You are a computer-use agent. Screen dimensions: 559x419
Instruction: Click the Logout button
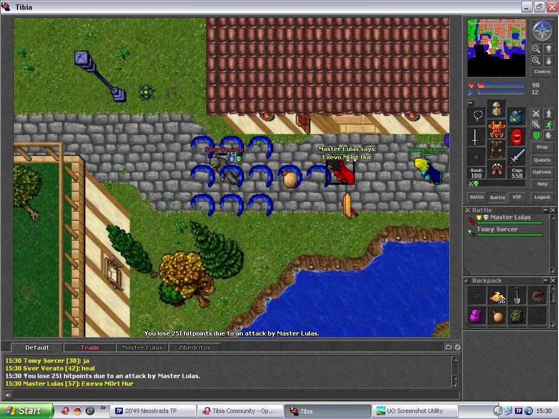(542, 197)
